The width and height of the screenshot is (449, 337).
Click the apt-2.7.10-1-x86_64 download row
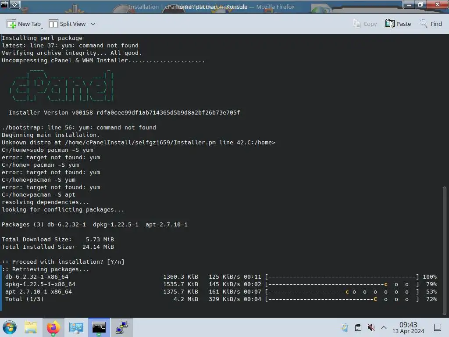[x=221, y=292]
